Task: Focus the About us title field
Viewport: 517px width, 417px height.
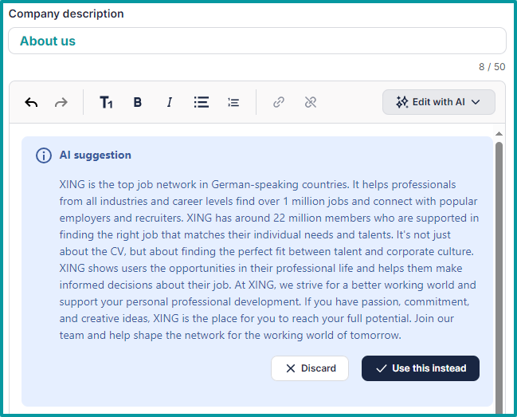Action: coord(257,41)
